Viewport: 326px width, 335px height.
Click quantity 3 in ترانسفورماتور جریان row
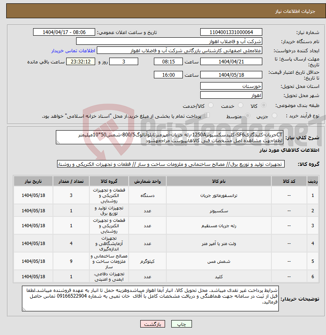pos(71,195)
